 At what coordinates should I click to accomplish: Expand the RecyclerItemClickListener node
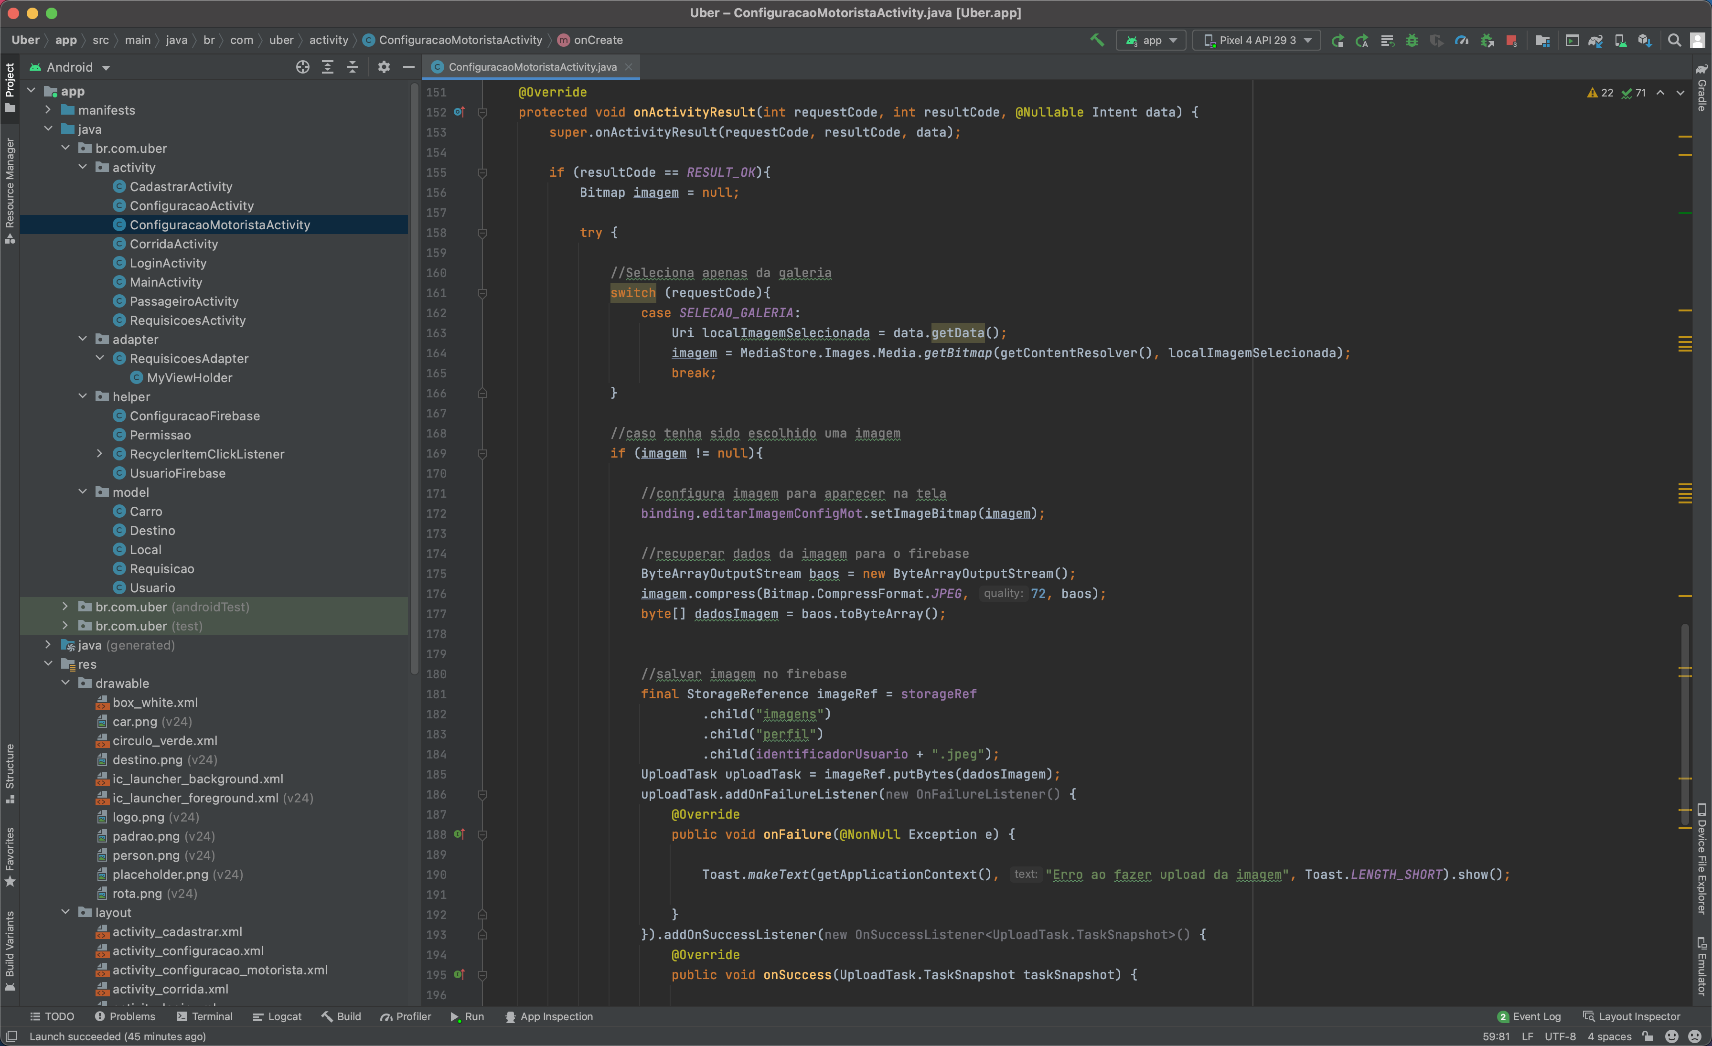pyautogui.click(x=99, y=454)
